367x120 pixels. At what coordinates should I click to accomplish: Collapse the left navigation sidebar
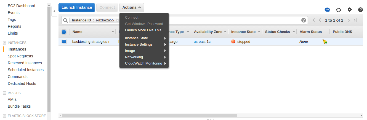(54, 11)
